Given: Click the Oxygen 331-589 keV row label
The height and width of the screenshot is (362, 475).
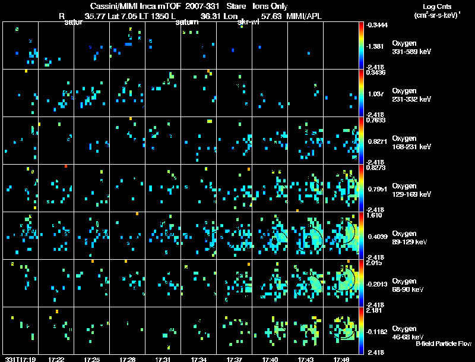Looking at the screenshot, I should tap(411, 48).
